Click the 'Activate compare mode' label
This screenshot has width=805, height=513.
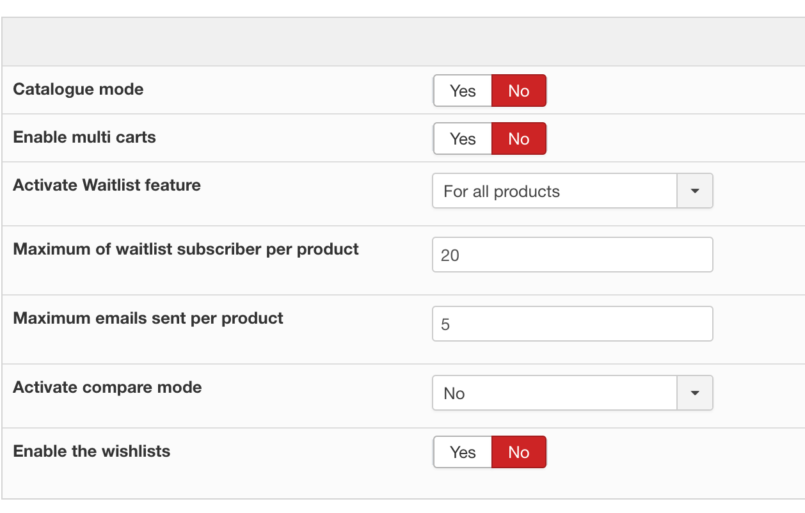tap(108, 387)
